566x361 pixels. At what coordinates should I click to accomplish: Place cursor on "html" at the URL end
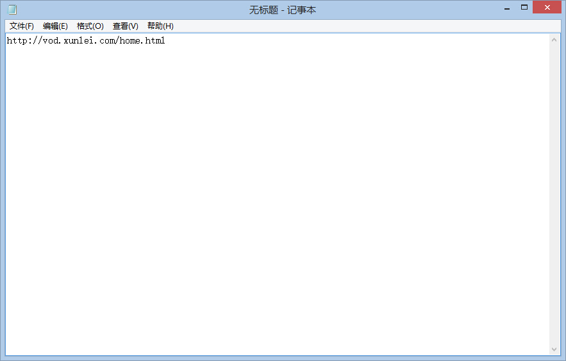coord(155,41)
